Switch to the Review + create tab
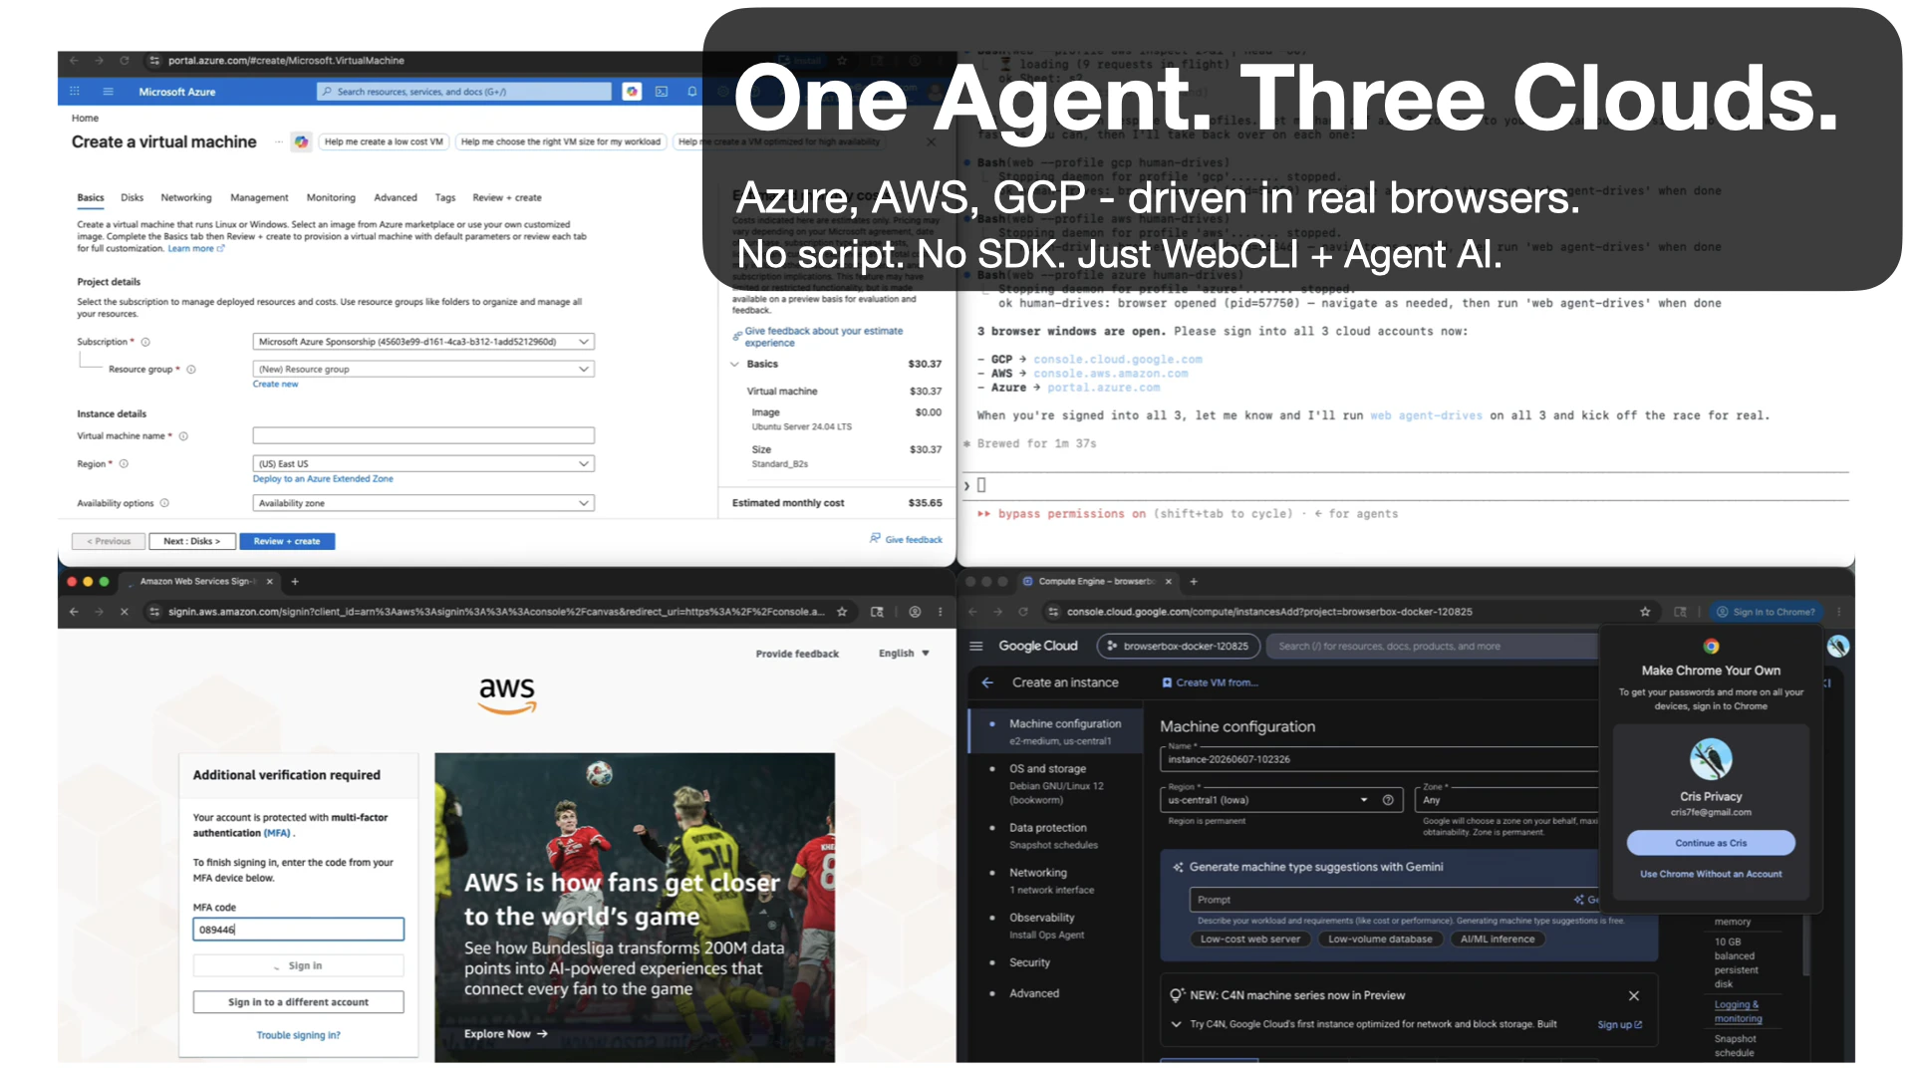The image size is (1913, 1076). point(507,198)
